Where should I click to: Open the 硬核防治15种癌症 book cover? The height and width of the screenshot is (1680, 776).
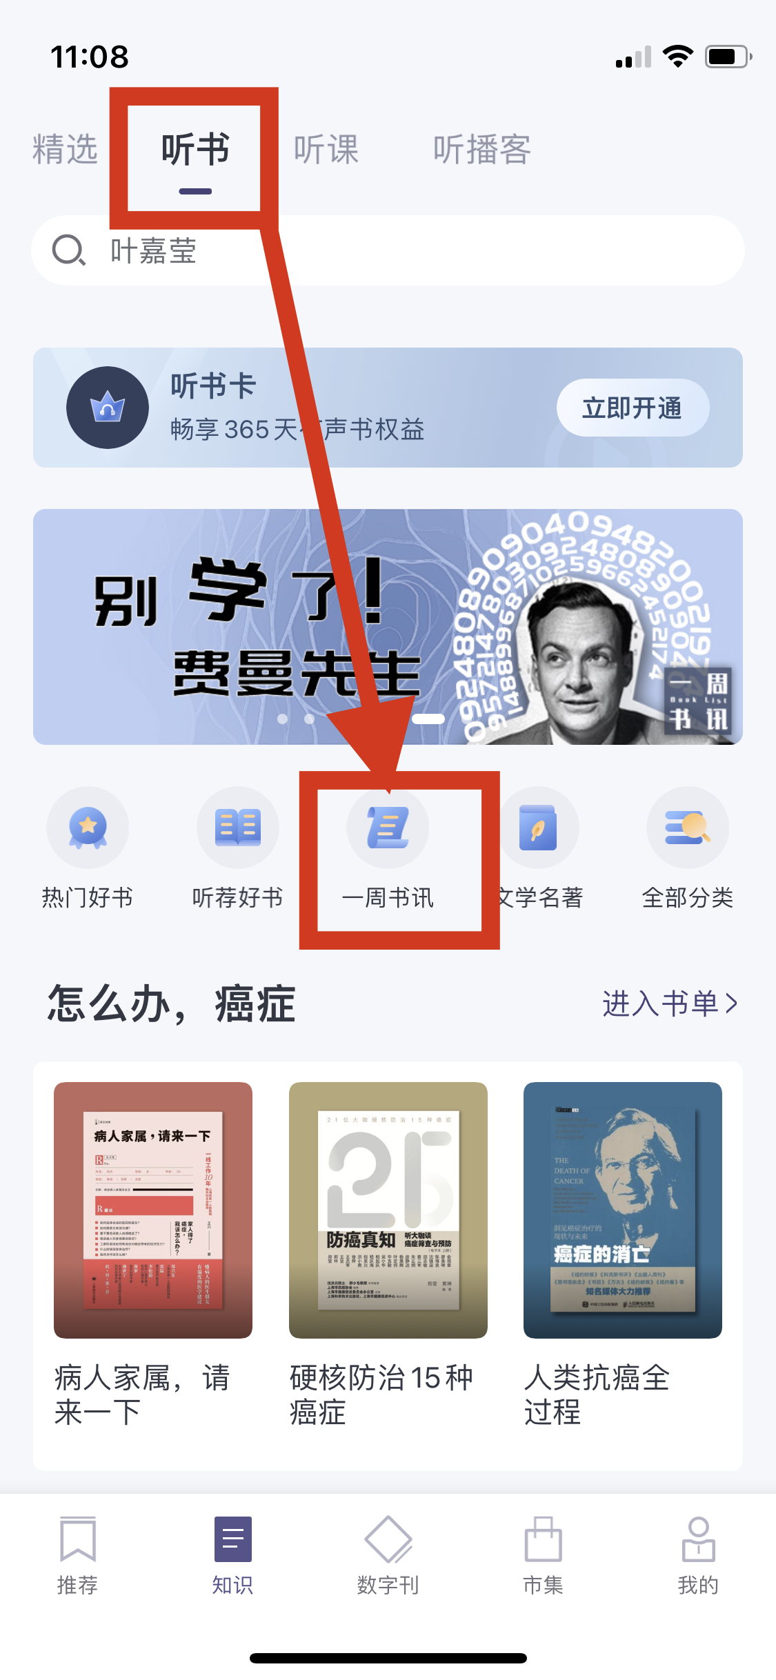coord(388,1210)
